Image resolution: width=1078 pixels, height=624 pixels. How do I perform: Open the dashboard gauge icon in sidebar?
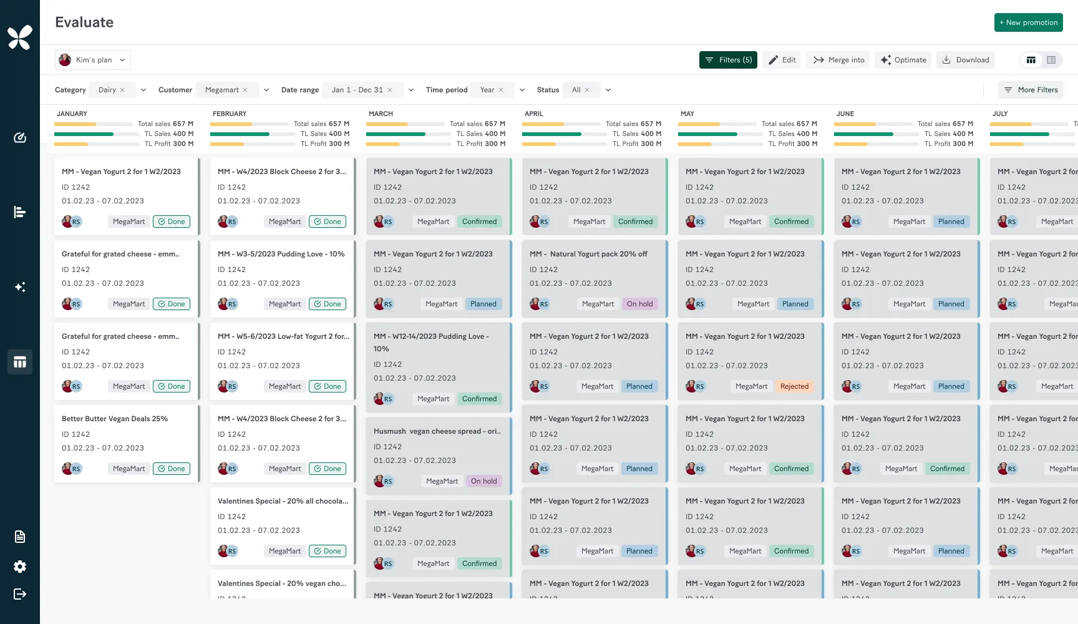pyautogui.click(x=20, y=138)
